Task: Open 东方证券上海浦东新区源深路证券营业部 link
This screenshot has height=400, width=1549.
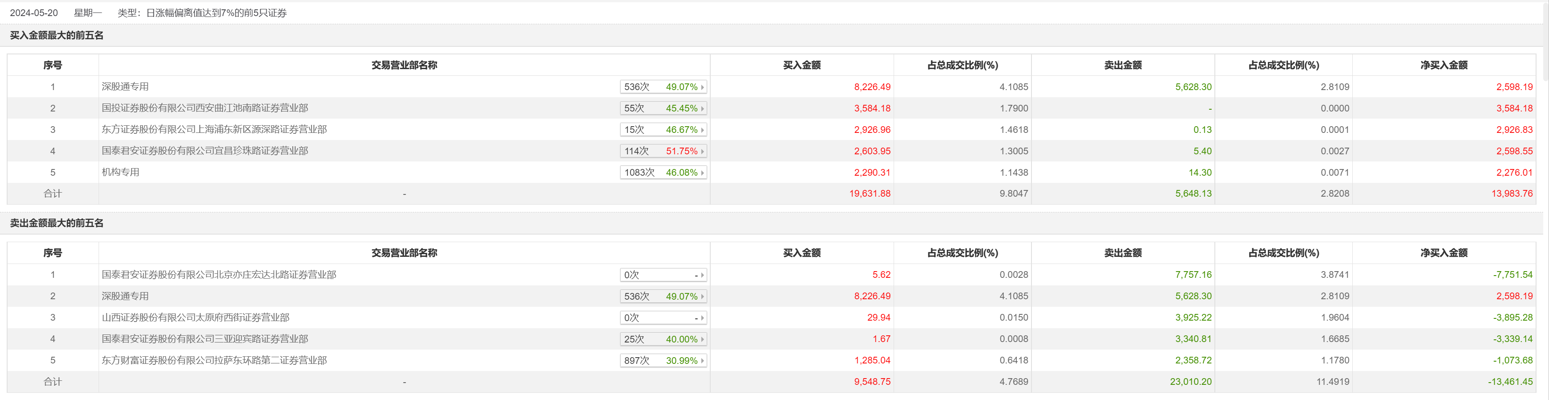Action: click(214, 129)
